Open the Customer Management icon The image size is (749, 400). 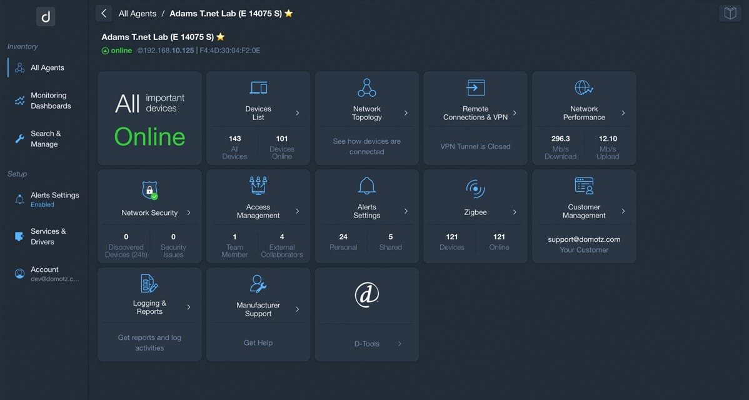(x=583, y=186)
